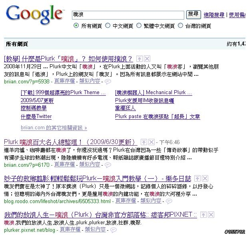Click the green URL plurker.pixnet.net/blog
This screenshot has width=247, height=235.
(x=30, y=230)
